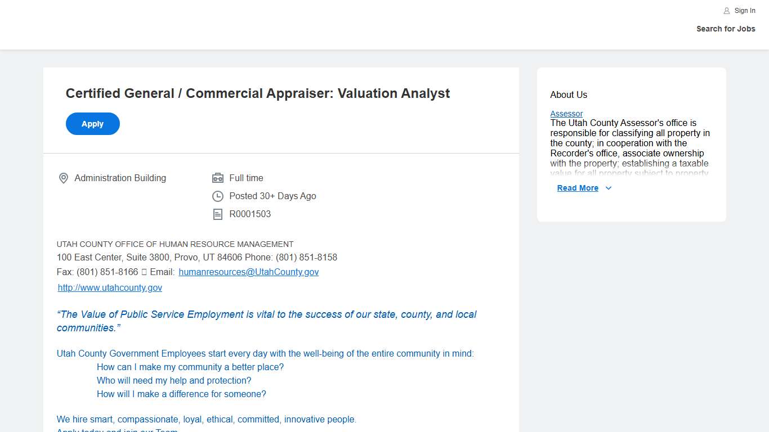Image resolution: width=769 pixels, height=432 pixels.
Task: Click the job requisition document icon
Action: point(218,214)
